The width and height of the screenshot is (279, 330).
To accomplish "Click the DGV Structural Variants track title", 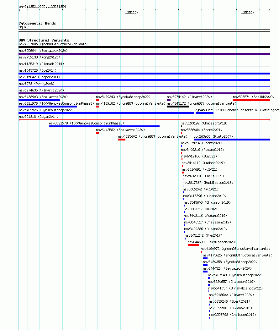I will coord(44,40).
